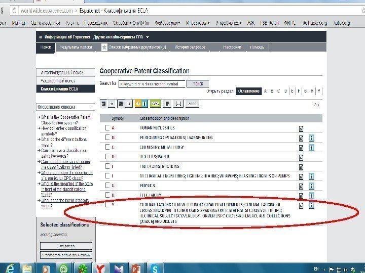Screen dimensions: 365x273
Task: Select 'Классификация ECLA' in left menu
Action: pos(65,89)
